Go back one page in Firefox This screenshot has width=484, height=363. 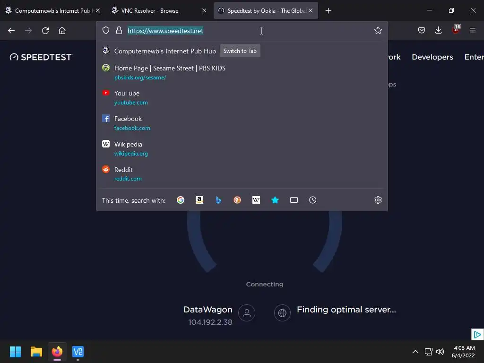click(11, 31)
